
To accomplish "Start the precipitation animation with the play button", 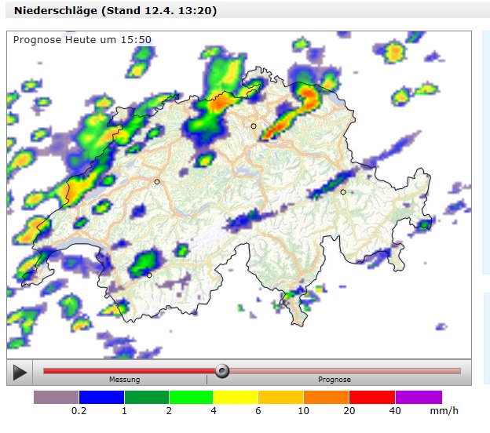I will 20,373.
